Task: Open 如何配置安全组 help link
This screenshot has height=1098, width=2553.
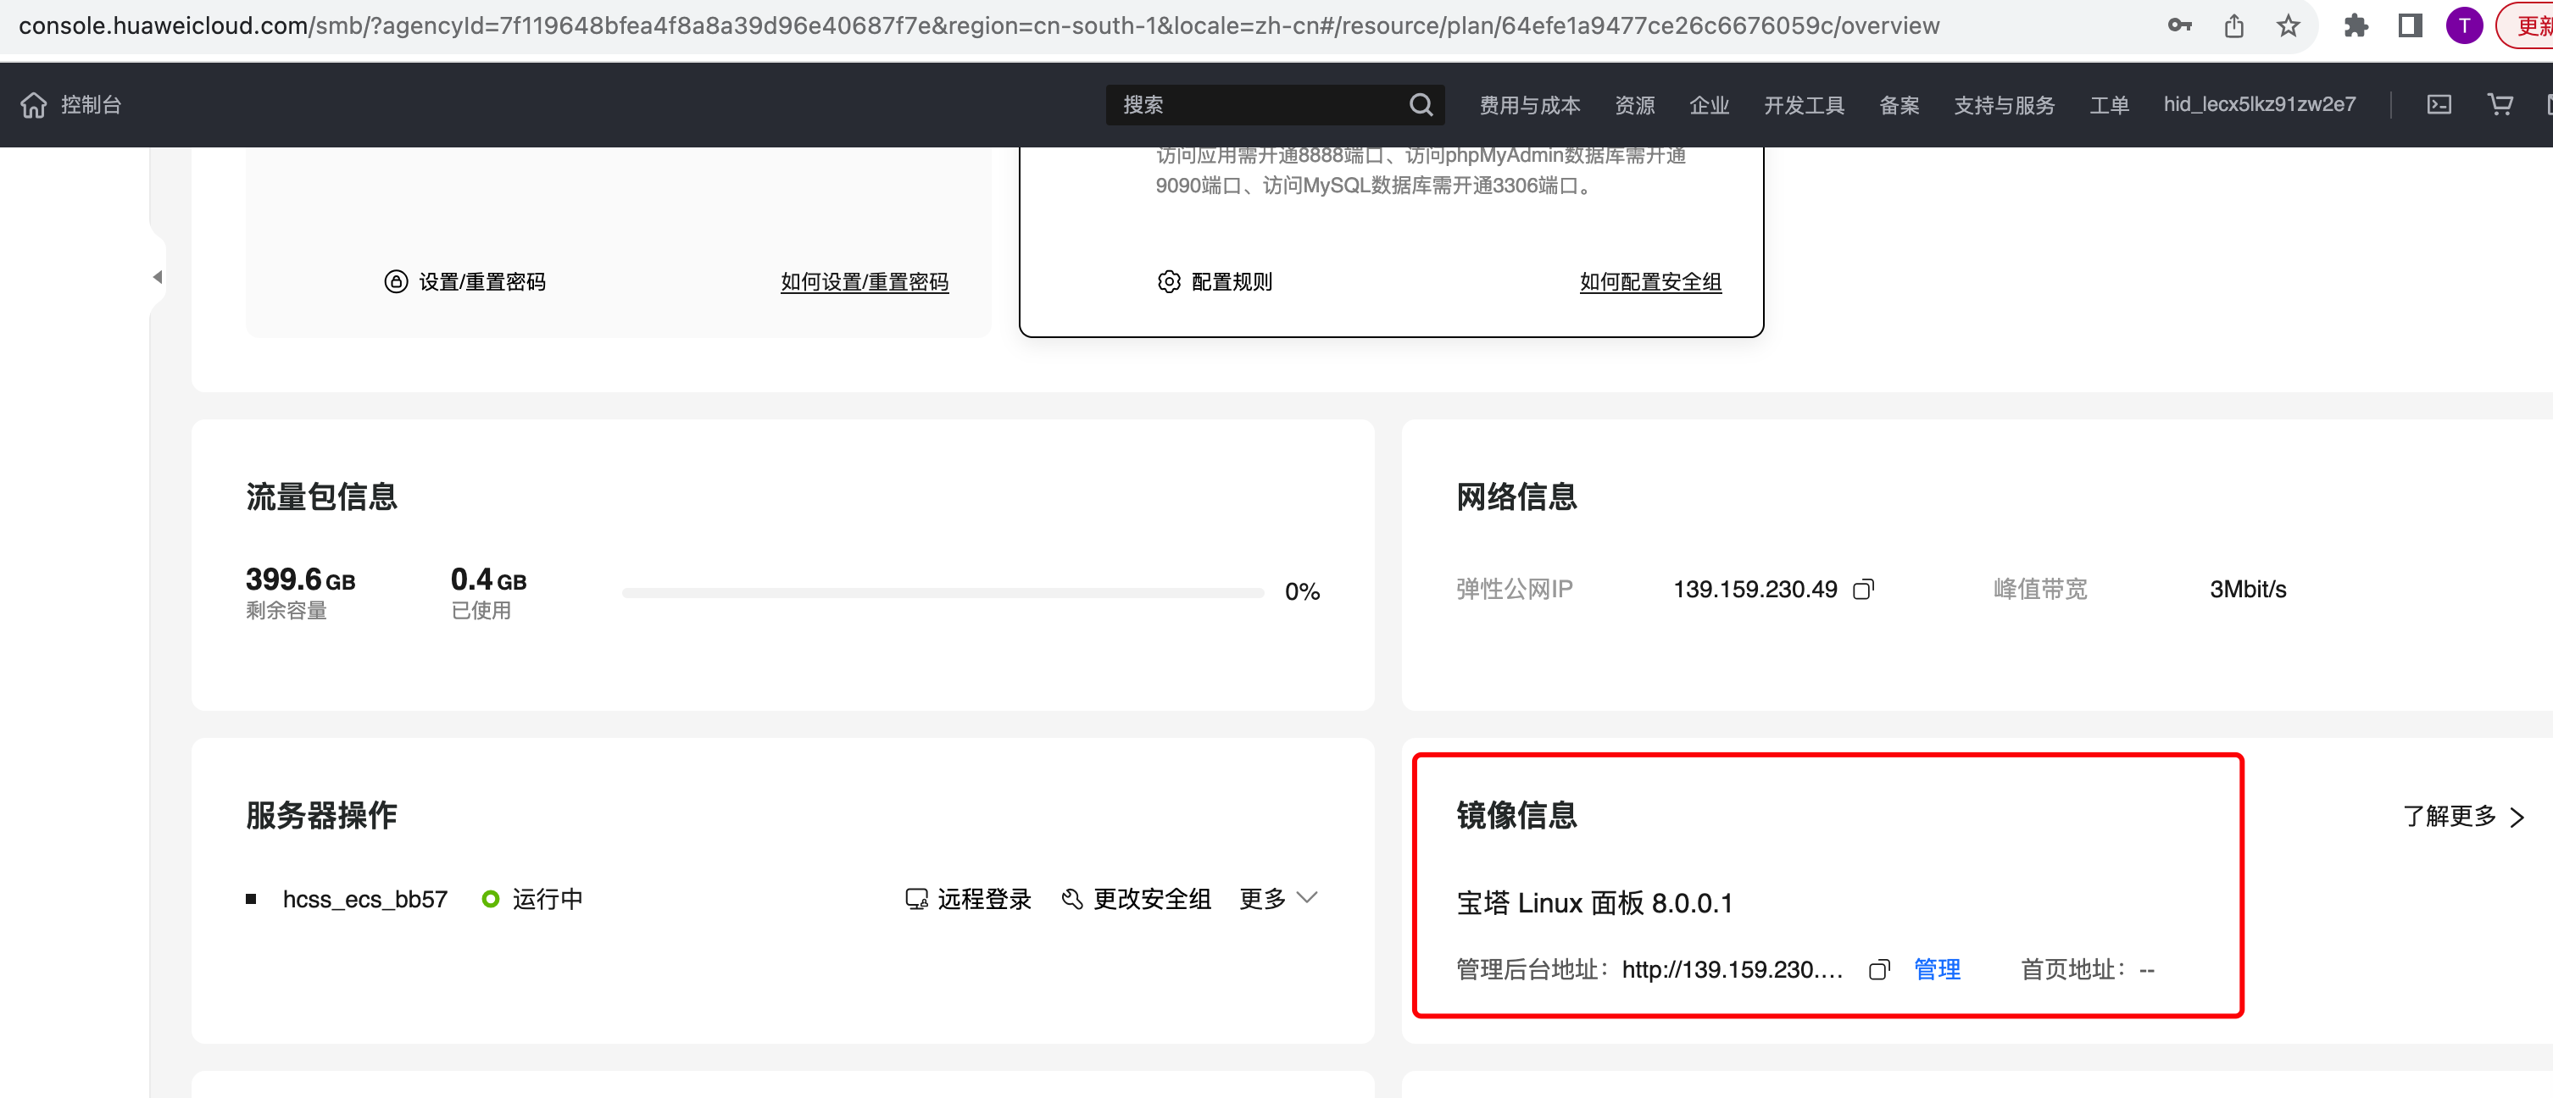Action: [x=1650, y=282]
